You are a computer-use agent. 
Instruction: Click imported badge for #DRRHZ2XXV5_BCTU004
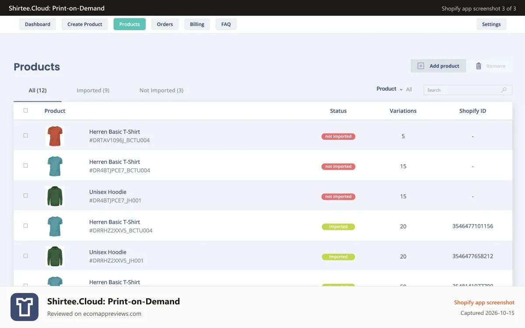click(x=338, y=227)
